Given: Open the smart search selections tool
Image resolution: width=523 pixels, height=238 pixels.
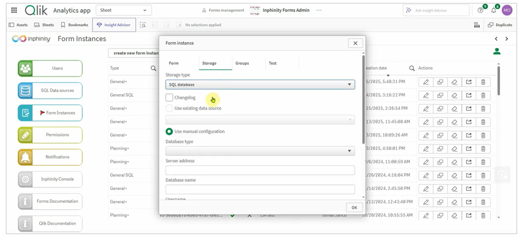Looking at the screenshot, I should [143, 25].
